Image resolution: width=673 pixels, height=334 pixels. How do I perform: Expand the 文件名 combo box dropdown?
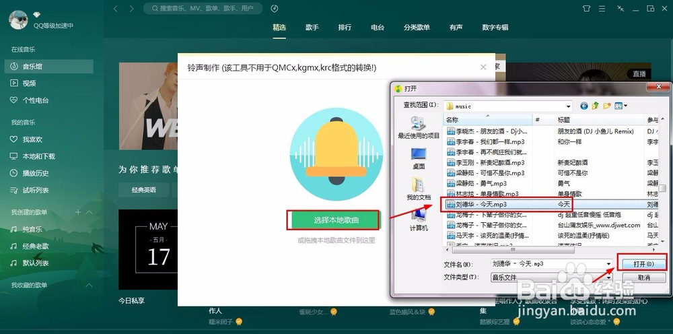point(608,264)
